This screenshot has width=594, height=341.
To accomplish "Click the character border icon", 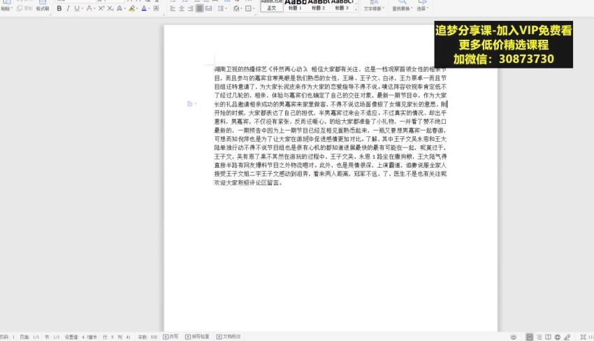I will [x=156, y=8].
